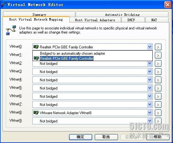Image resolution: width=173 pixels, height=143 pixels.
Task: Expand the VMnet5 adapter dropdown arrow
Action: pos(149,88)
